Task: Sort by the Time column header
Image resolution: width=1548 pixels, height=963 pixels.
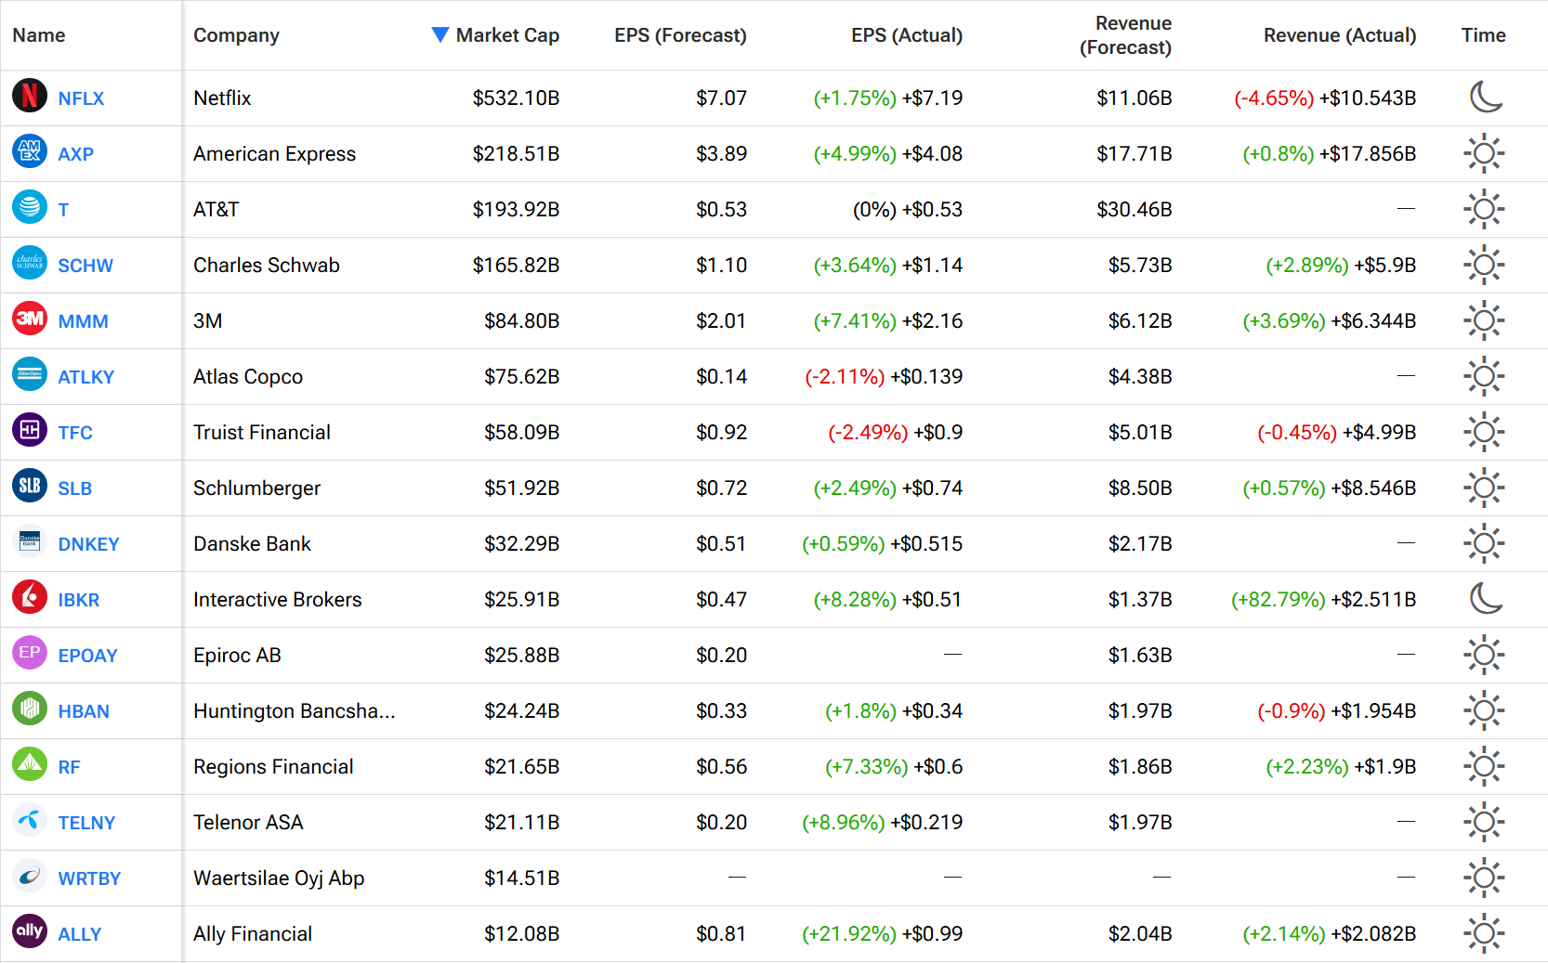Action: click(x=1483, y=35)
